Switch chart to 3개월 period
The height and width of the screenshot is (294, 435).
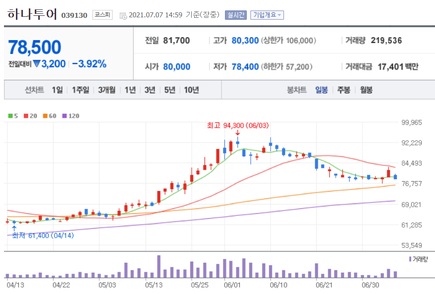pyautogui.click(x=107, y=90)
